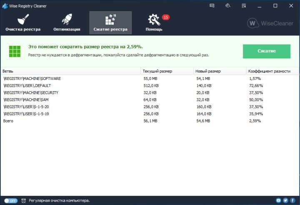Screen dimensions: 300x205
Task: Open the Facebook icon in status bar
Action: tap(293, 200)
